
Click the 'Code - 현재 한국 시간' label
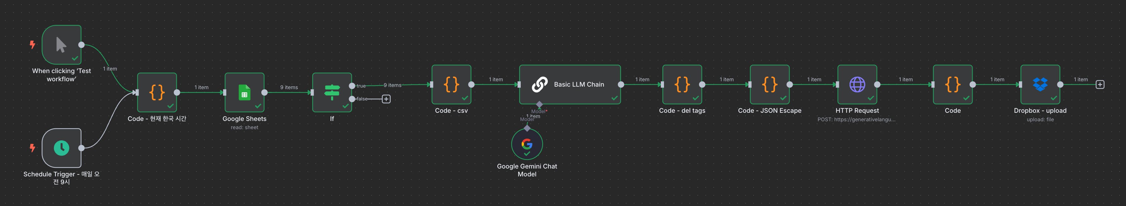click(x=157, y=119)
